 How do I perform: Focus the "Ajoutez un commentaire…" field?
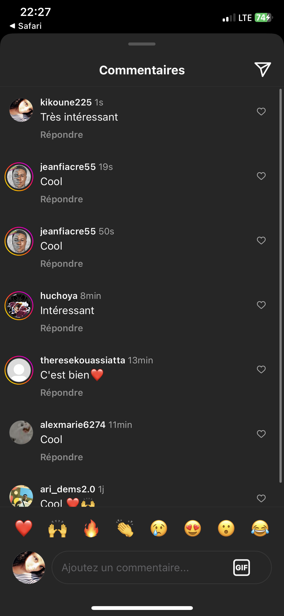tap(141, 567)
